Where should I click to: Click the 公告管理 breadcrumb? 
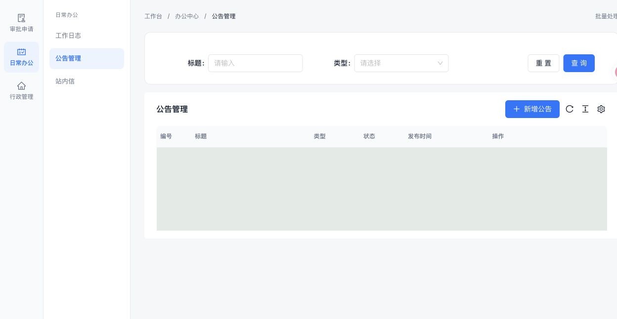point(223,16)
